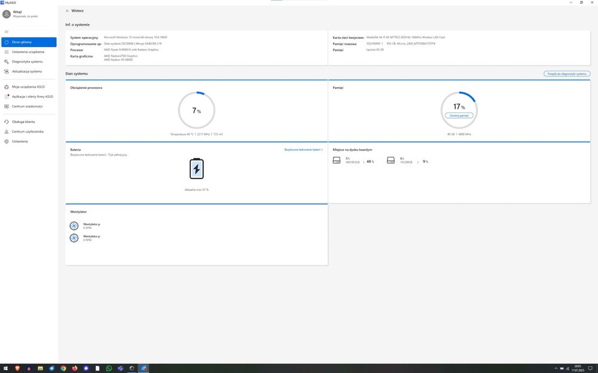Select Ekran główny in the sidebar
This screenshot has width=598, height=373.
pos(29,42)
